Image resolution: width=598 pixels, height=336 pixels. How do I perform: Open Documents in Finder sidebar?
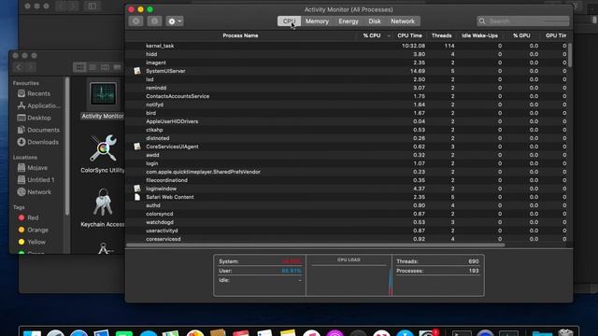coord(38,130)
